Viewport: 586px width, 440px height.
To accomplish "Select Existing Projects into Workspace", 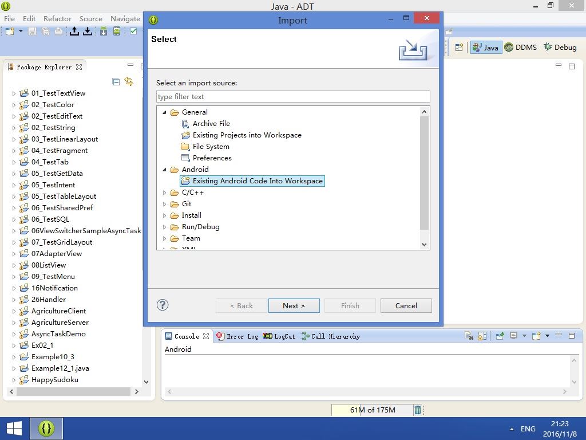I will 247,135.
